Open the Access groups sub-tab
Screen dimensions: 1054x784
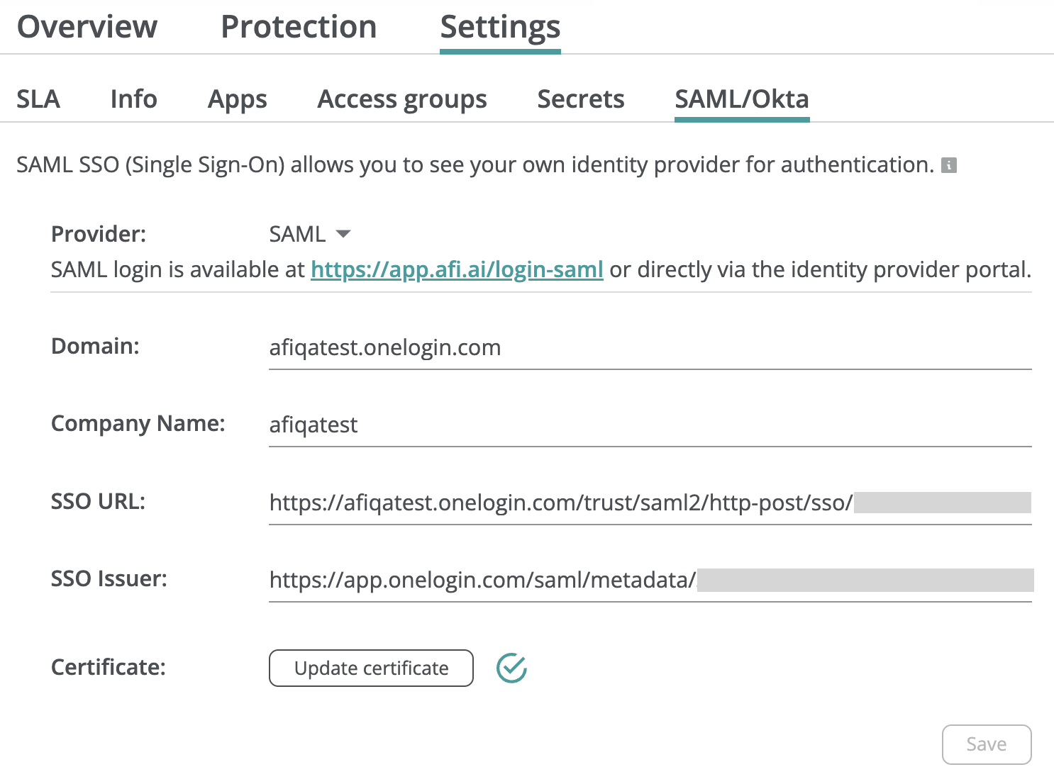click(401, 99)
